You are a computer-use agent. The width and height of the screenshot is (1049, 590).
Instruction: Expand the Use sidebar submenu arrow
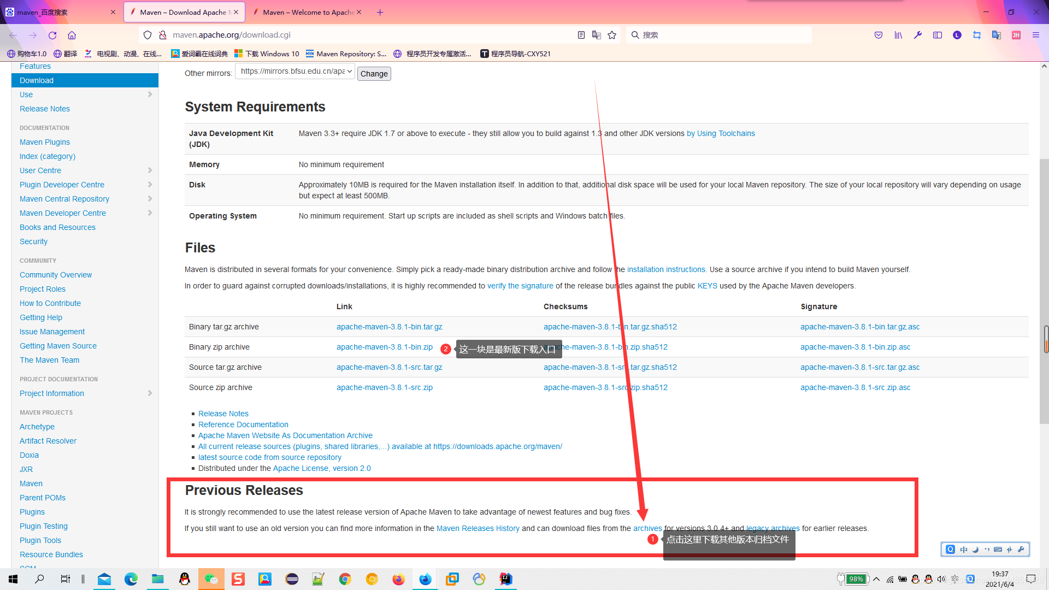click(x=150, y=95)
